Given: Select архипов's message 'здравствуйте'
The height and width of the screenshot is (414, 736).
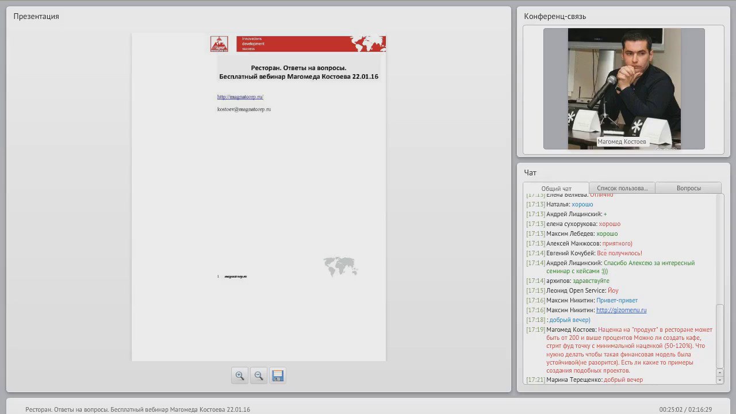Looking at the screenshot, I should pyautogui.click(x=591, y=281).
